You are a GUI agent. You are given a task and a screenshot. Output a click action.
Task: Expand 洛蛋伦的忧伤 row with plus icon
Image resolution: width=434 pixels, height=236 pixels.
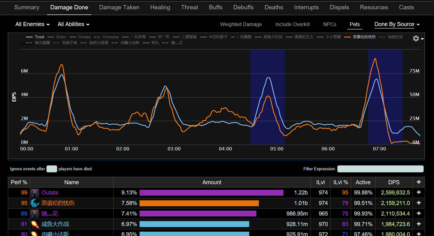coord(419,203)
